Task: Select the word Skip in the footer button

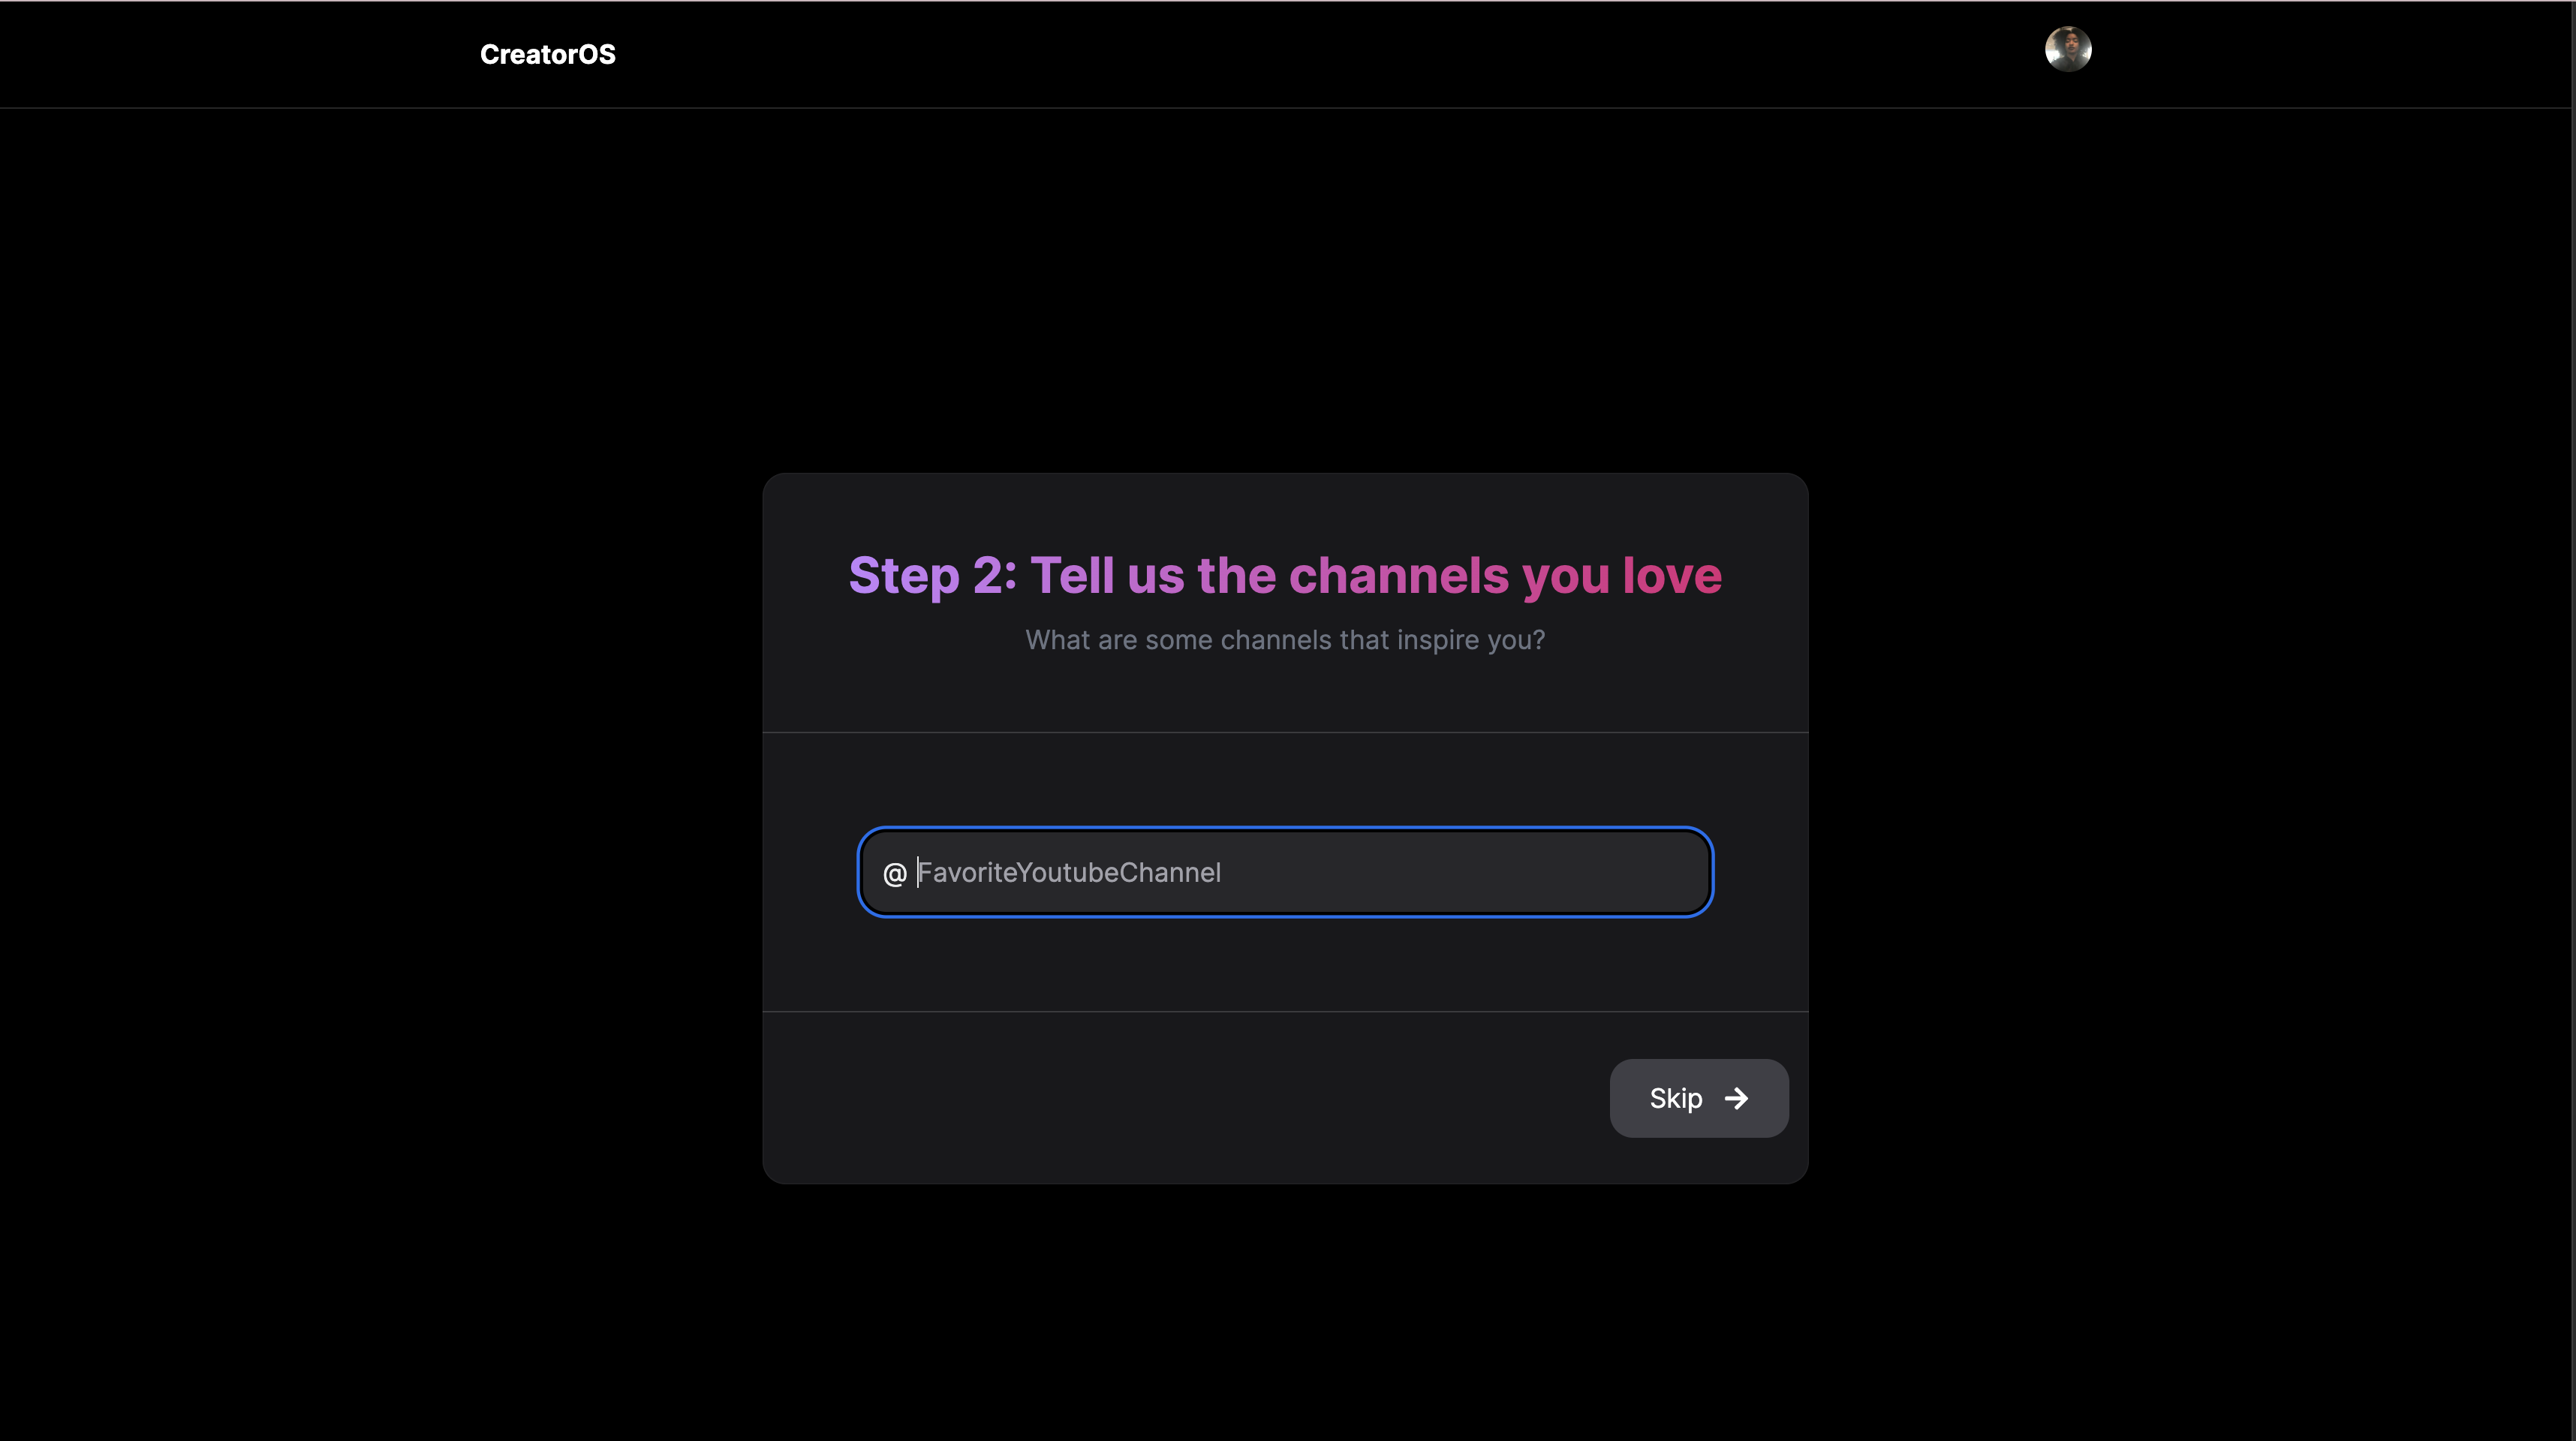Action: [1675, 1098]
